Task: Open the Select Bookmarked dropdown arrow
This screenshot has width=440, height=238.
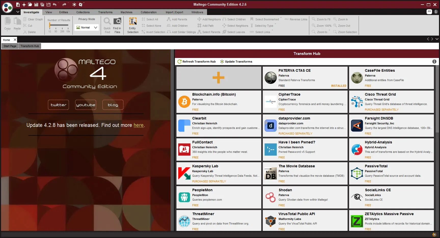Action: tap(281, 18)
